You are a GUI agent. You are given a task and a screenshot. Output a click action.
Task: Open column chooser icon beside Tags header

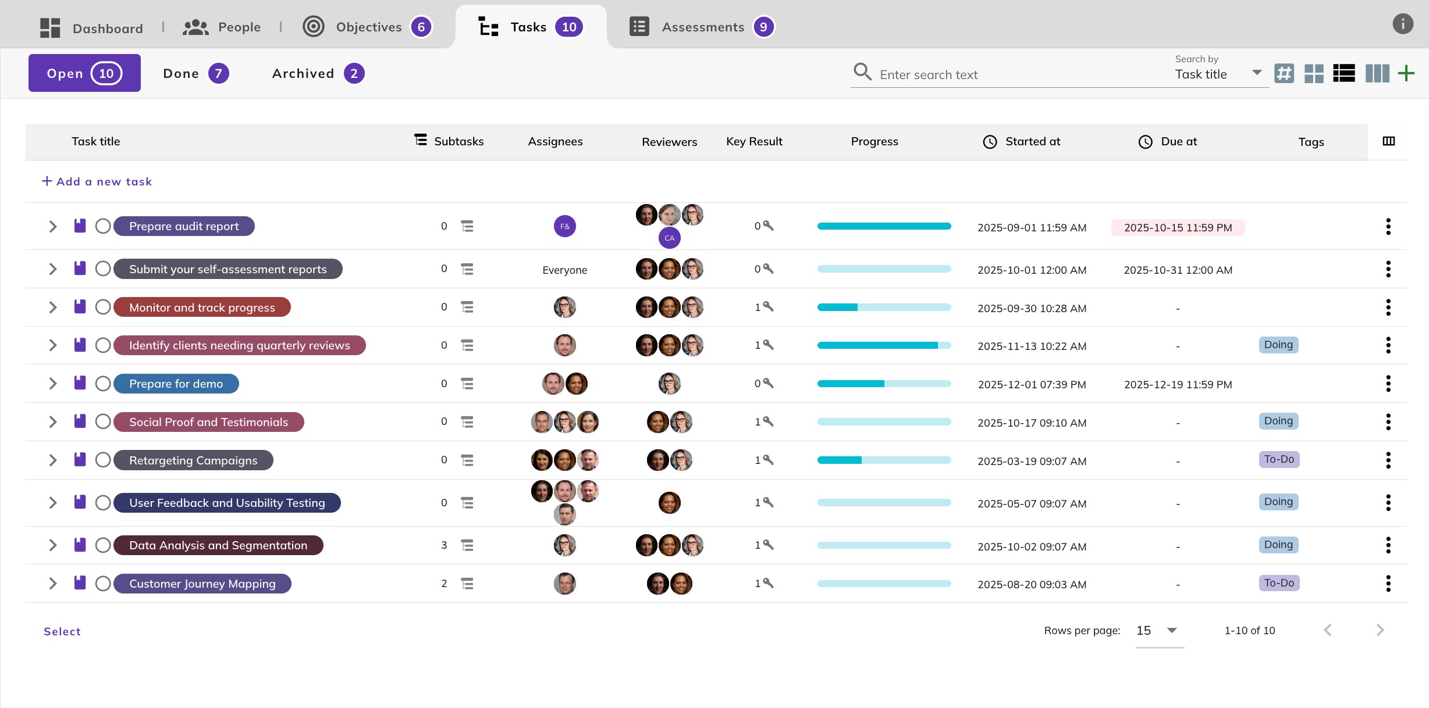point(1389,141)
